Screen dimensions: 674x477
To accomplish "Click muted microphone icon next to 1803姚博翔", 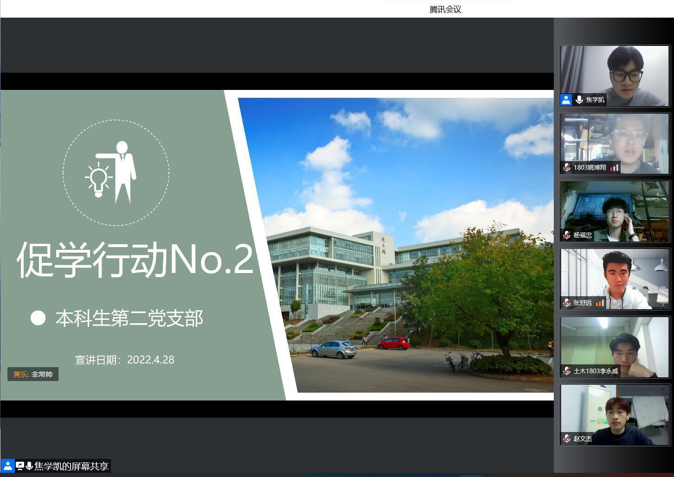I will click(566, 167).
